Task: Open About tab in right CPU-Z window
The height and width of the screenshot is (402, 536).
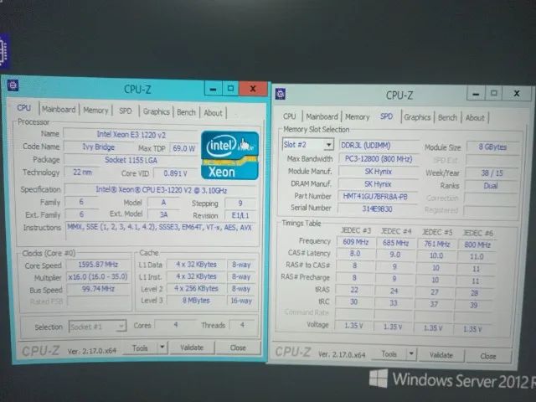Action: (x=475, y=118)
